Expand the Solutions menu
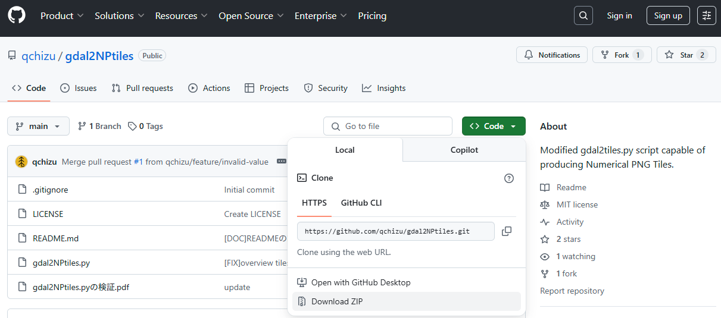 (120, 16)
